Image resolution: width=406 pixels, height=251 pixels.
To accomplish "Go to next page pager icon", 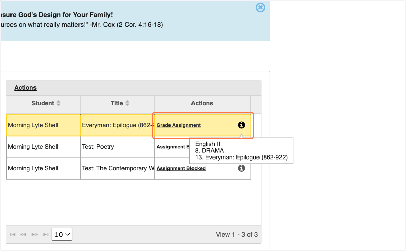I will (x=35, y=234).
